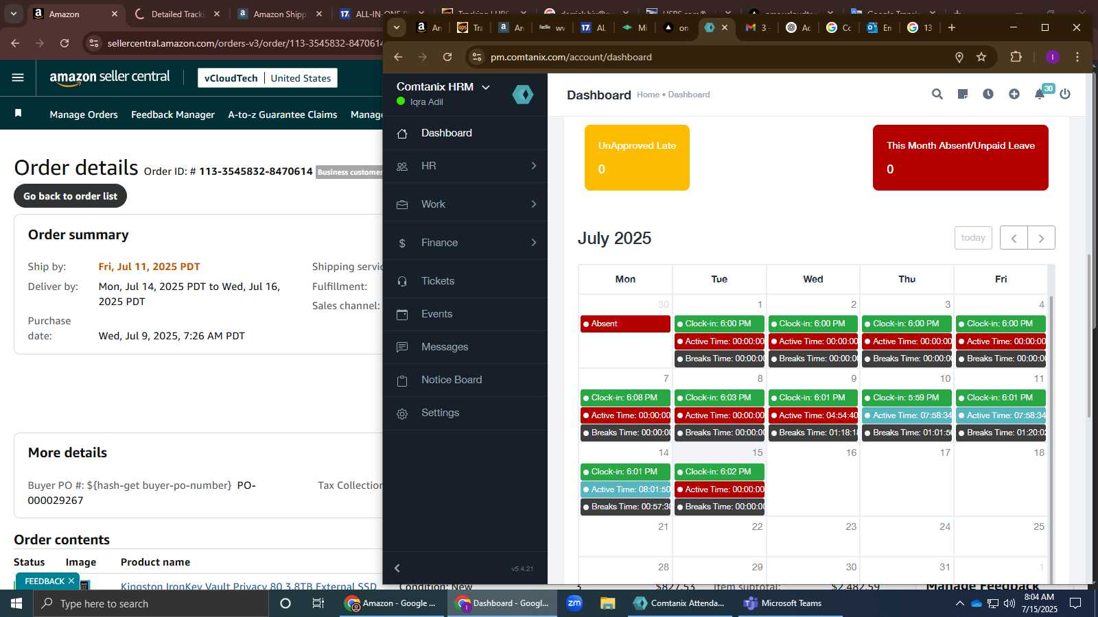Click the Work briefcase icon
The height and width of the screenshot is (617, 1098).
[402, 205]
